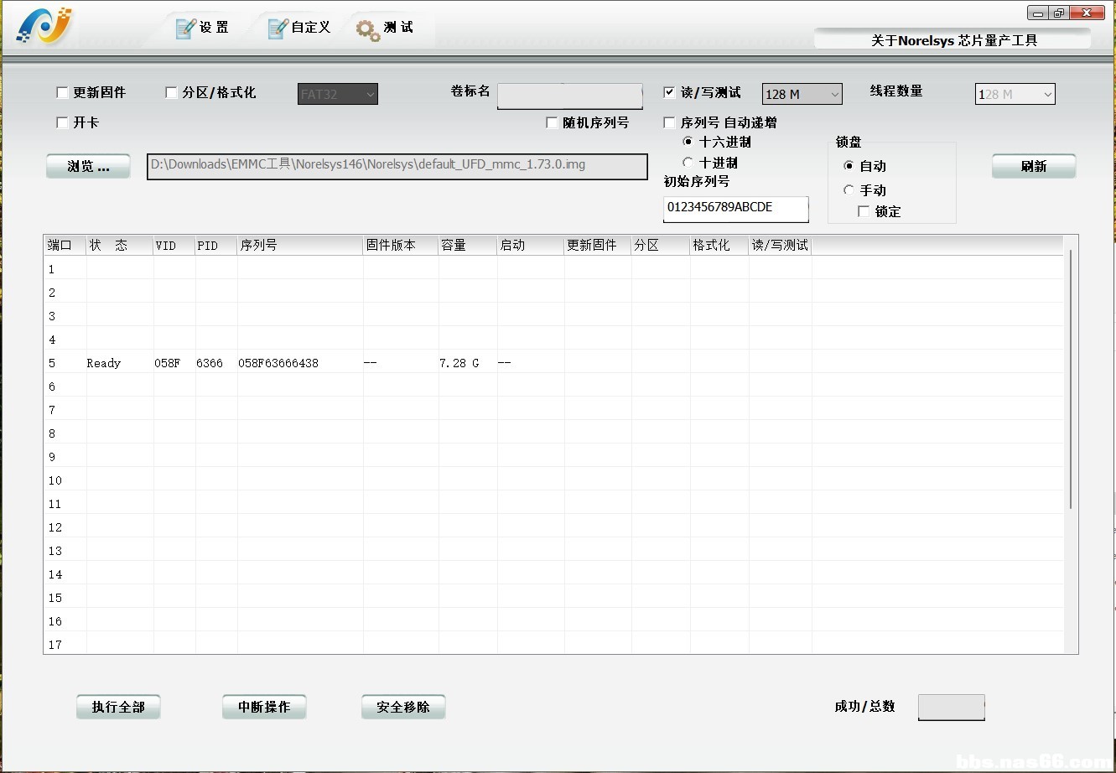This screenshot has width=1116, height=773.
Task: Click the Norelsys logo icon
Action: point(45,26)
